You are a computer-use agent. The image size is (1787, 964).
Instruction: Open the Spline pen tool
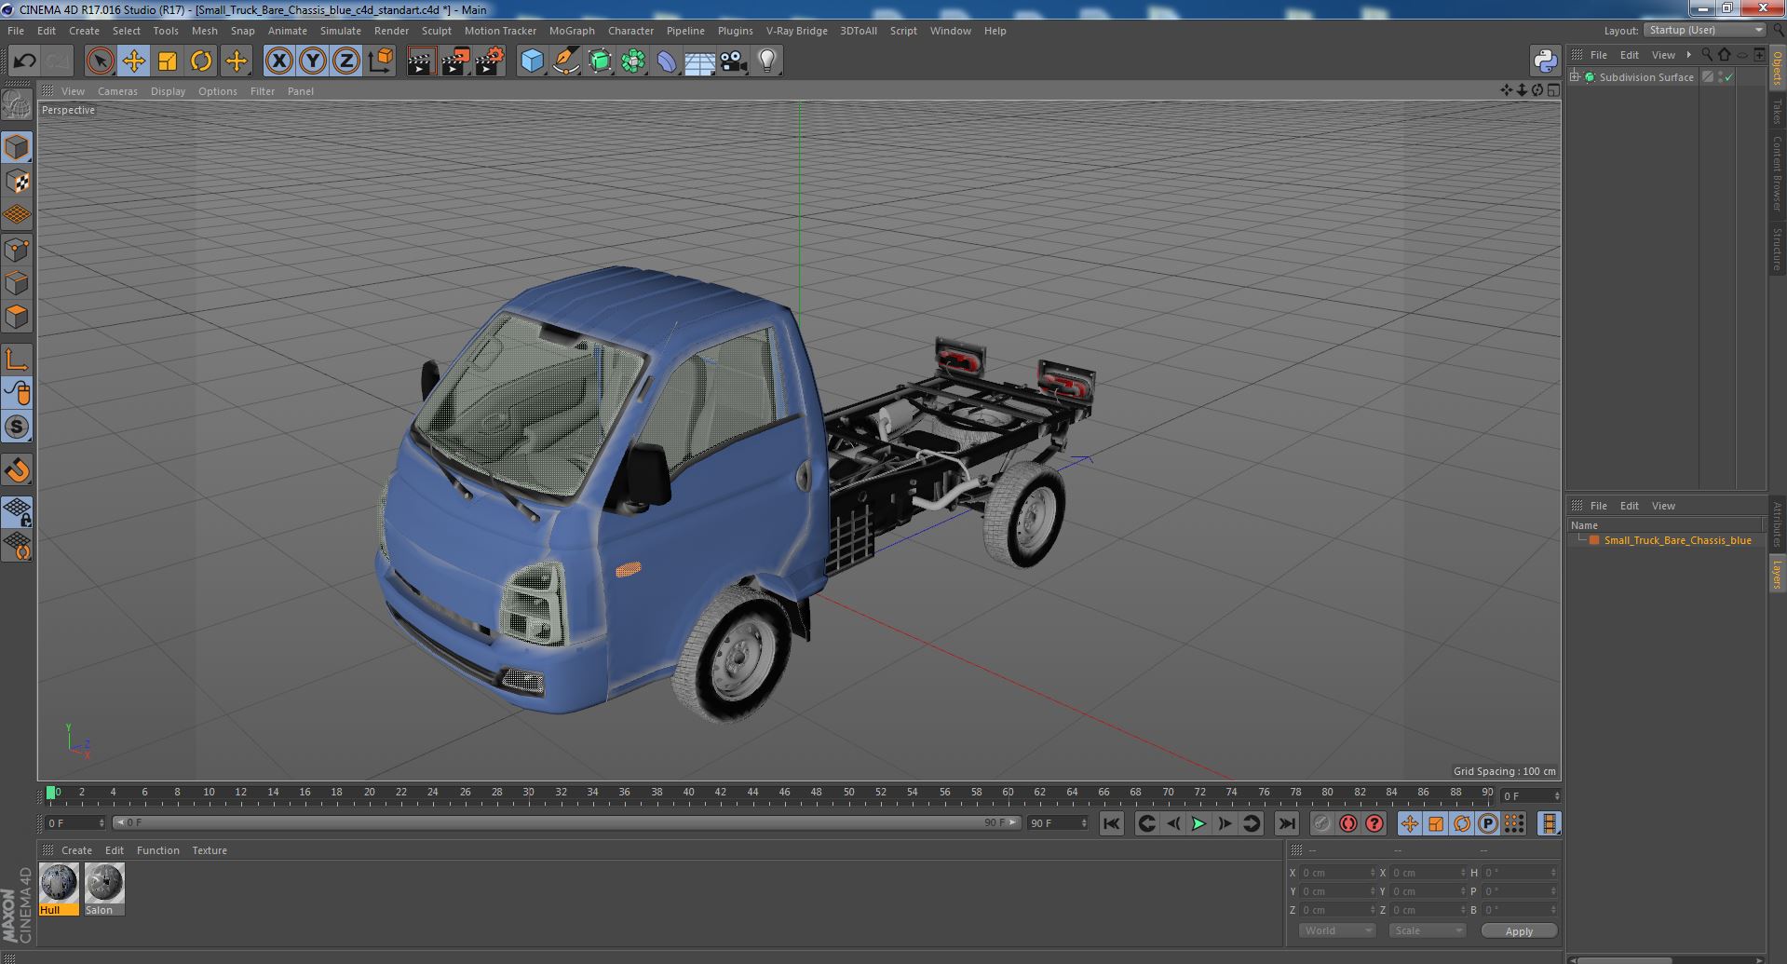click(x=565, y=61)
